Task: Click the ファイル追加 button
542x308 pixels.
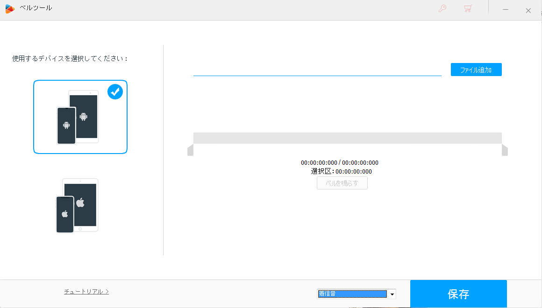Action: 476,70
